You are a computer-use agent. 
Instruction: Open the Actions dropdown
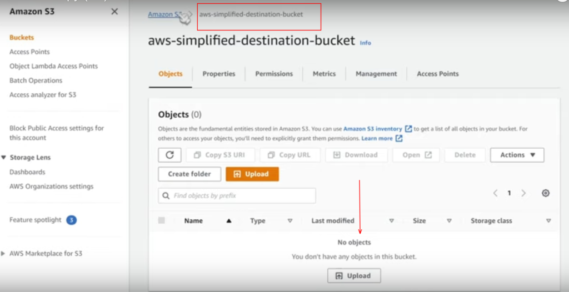pyautogui.click(x=517, y=155)
